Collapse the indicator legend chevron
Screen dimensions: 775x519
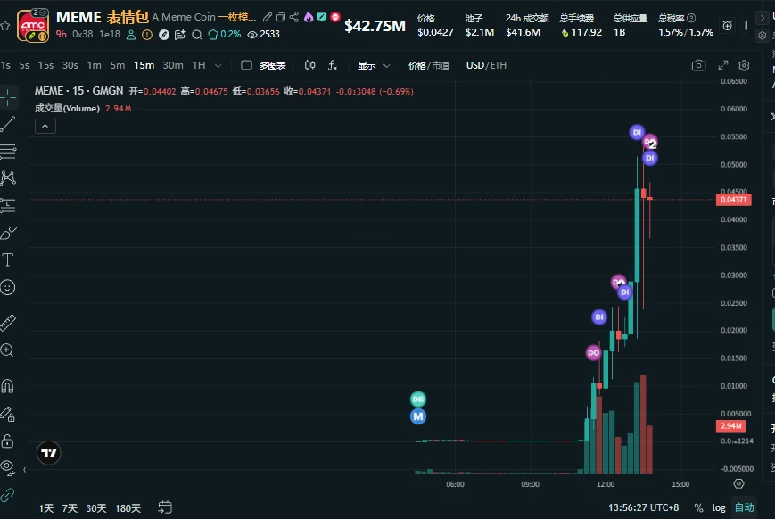click(45, 126)
